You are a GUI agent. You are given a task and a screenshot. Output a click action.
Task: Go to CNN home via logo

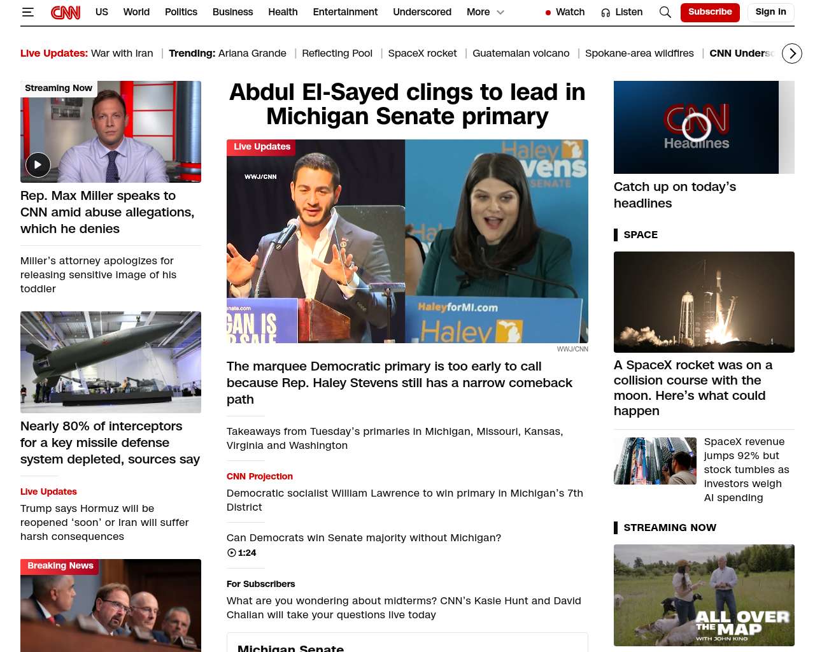66,12
